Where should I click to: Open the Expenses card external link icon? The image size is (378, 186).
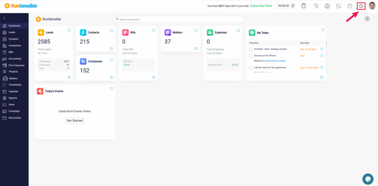click(238, 31)
